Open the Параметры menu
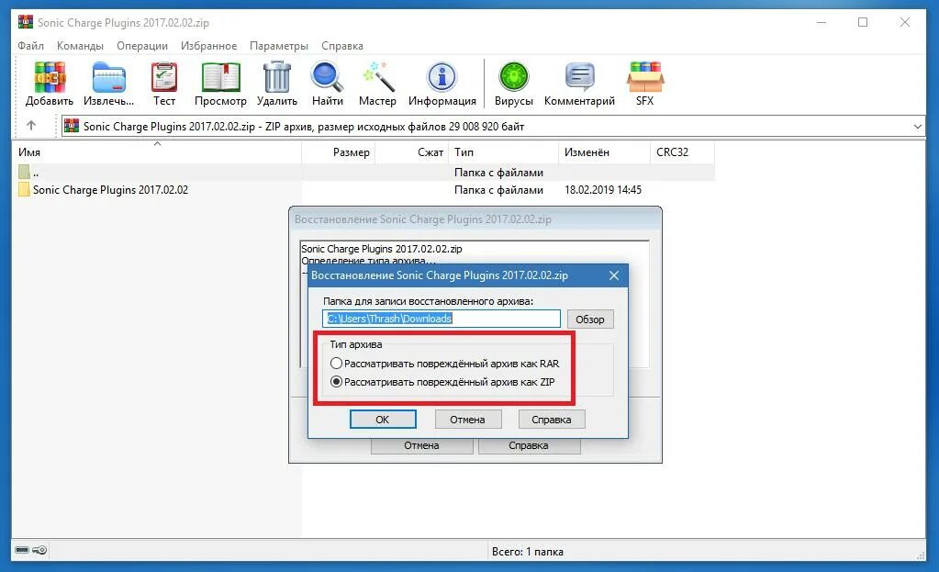The width and height of the screenshot is (939, 572). 279,46
